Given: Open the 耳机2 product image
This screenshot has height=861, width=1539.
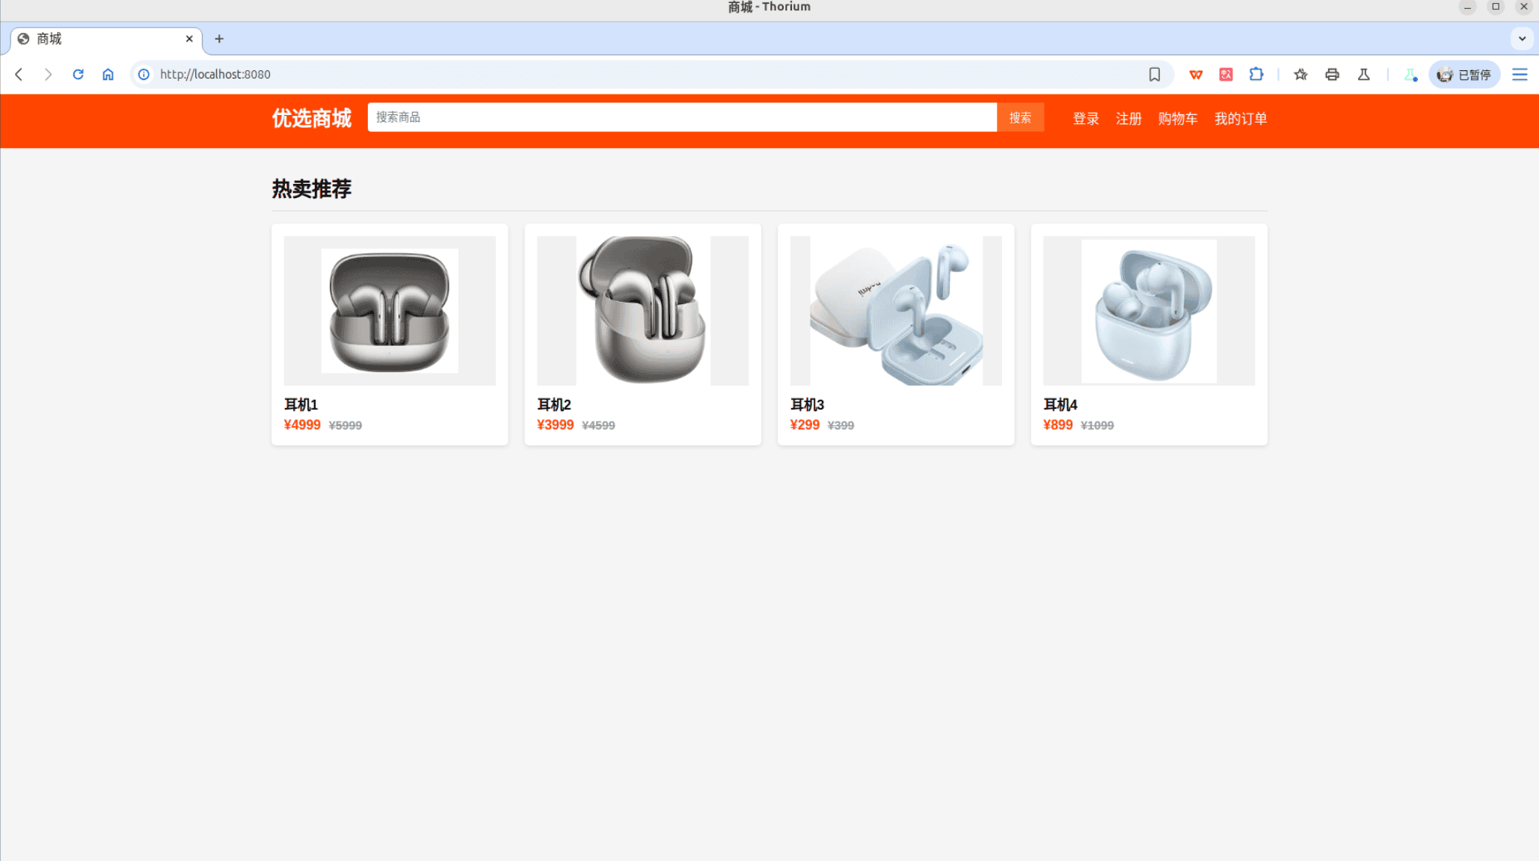Looking at the screenshot, I should pos(643,311).
